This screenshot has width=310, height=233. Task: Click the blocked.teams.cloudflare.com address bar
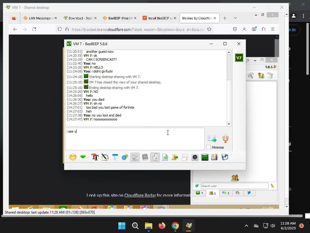tap(137, 29)
